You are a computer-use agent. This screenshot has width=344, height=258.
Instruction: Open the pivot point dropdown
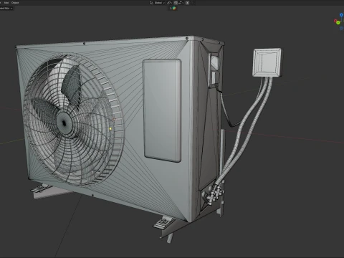click(x=170, y=3)
